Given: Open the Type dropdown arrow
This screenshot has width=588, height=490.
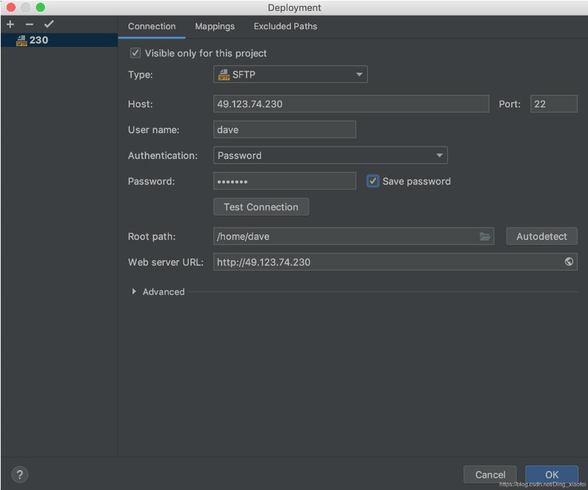Looking at the screenshot, I should click(360, 75).
